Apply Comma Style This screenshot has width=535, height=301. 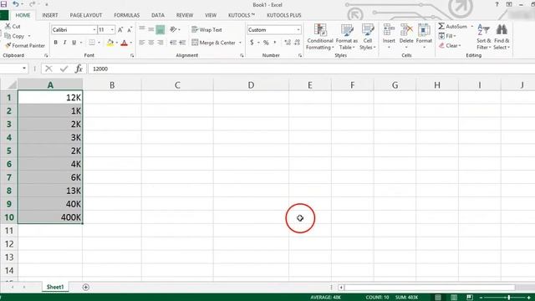click(275, 43)
